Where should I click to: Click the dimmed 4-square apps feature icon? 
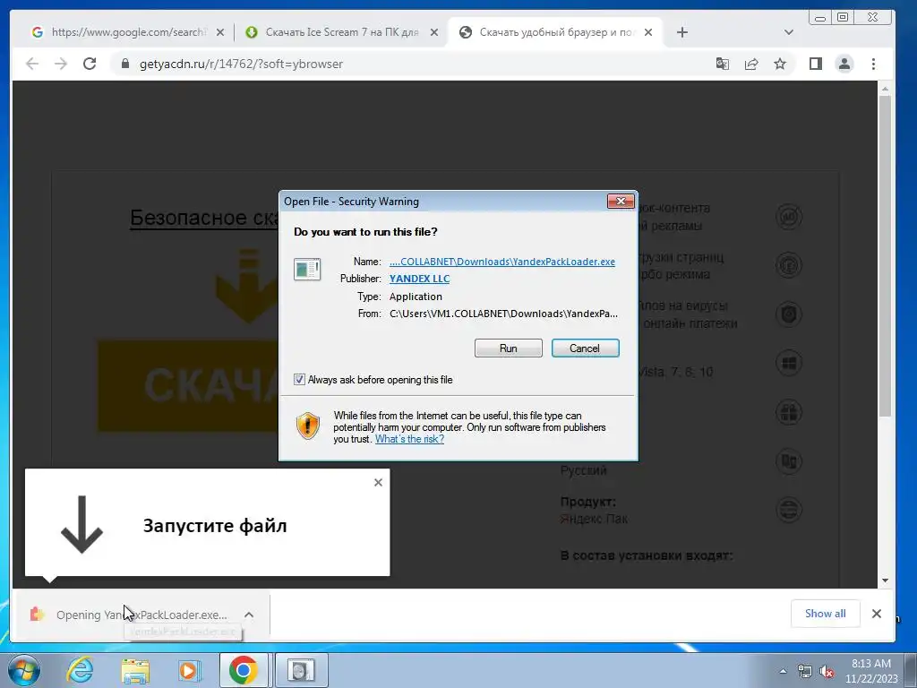tap(788, 412)
